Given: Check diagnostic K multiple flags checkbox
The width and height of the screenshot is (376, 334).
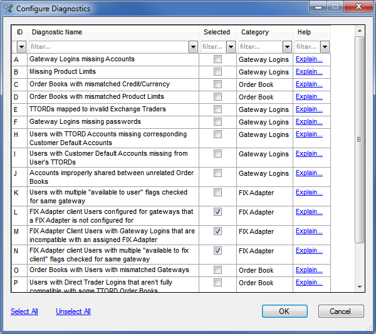Looking at the screenshot, I should [x=217, y=193].
